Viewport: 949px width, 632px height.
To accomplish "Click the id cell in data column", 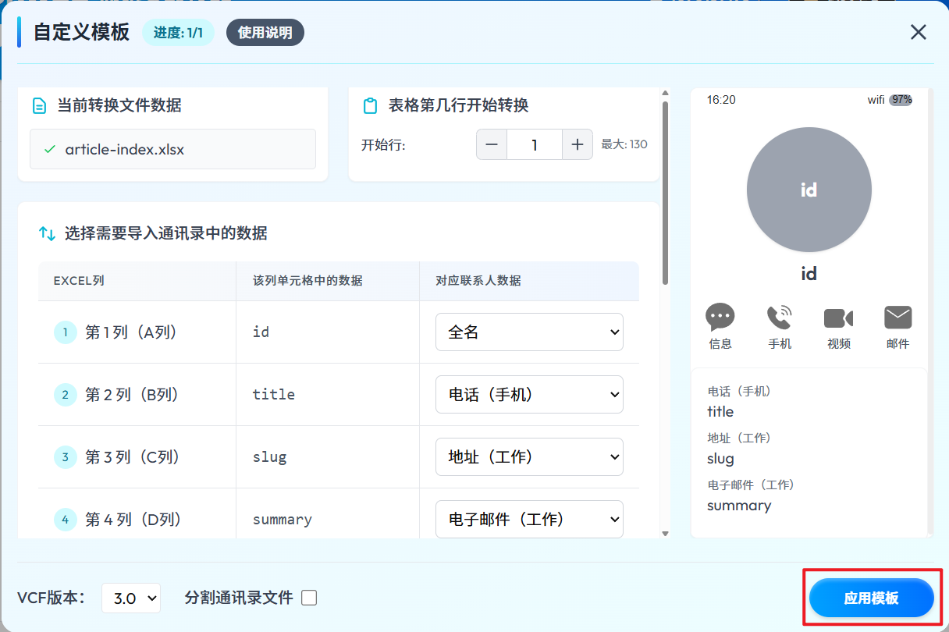I will click(261, 332).
